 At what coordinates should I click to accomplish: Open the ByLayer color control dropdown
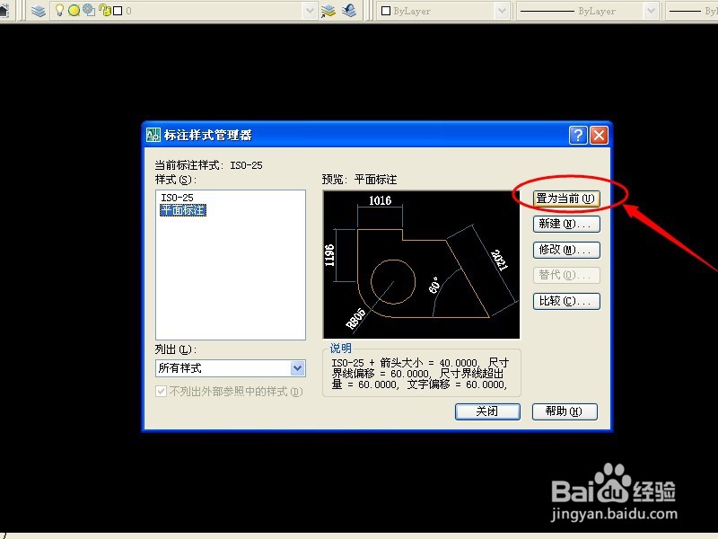point(503,11)
